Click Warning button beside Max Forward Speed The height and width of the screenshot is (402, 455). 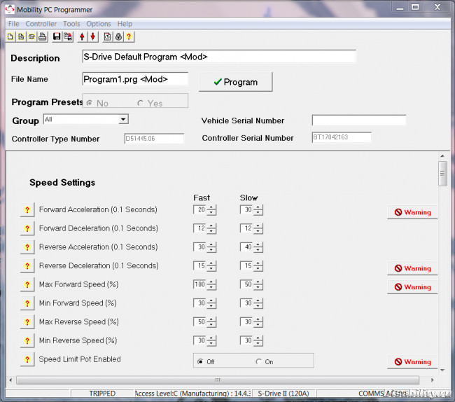pos(412,286)
